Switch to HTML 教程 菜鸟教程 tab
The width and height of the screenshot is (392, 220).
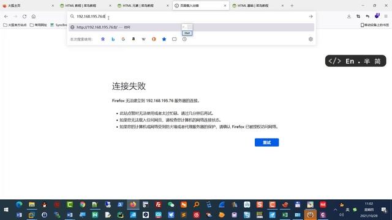tap(86, 5)
